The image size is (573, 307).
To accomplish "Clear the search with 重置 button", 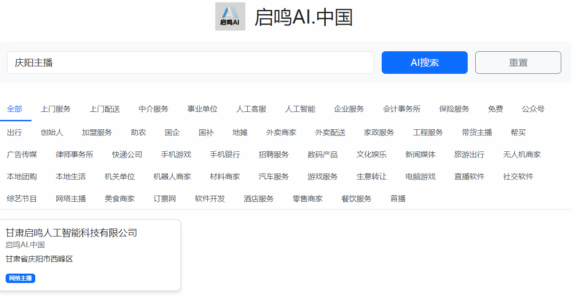I will click(x=518, y=63).
